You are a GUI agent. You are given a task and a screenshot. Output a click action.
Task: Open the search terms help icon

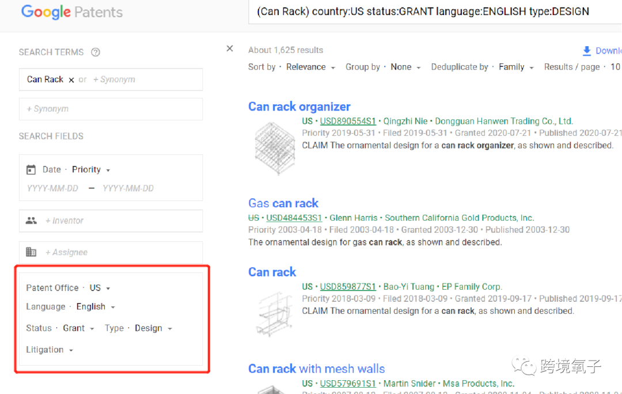(x=96, y=52)
